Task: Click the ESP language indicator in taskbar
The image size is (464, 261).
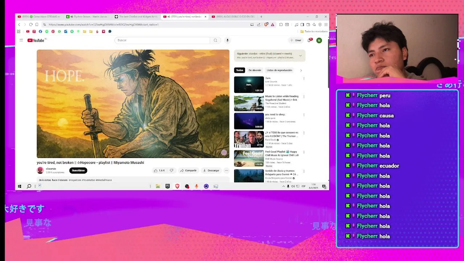Action: pyautogui.click(x=303, y=186)
